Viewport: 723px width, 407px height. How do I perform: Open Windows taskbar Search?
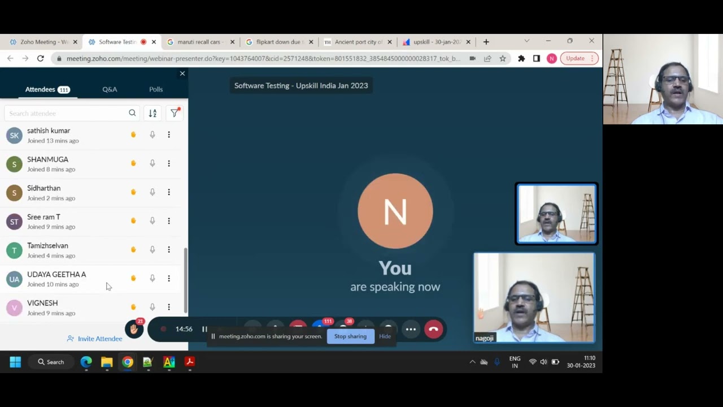[51, 362]
